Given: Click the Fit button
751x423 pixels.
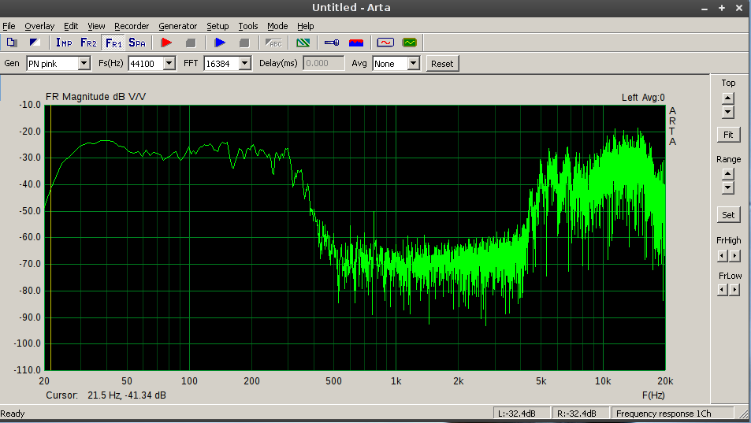Looking at the screenshot, I should pyautogui.click(x=728, y=135).
